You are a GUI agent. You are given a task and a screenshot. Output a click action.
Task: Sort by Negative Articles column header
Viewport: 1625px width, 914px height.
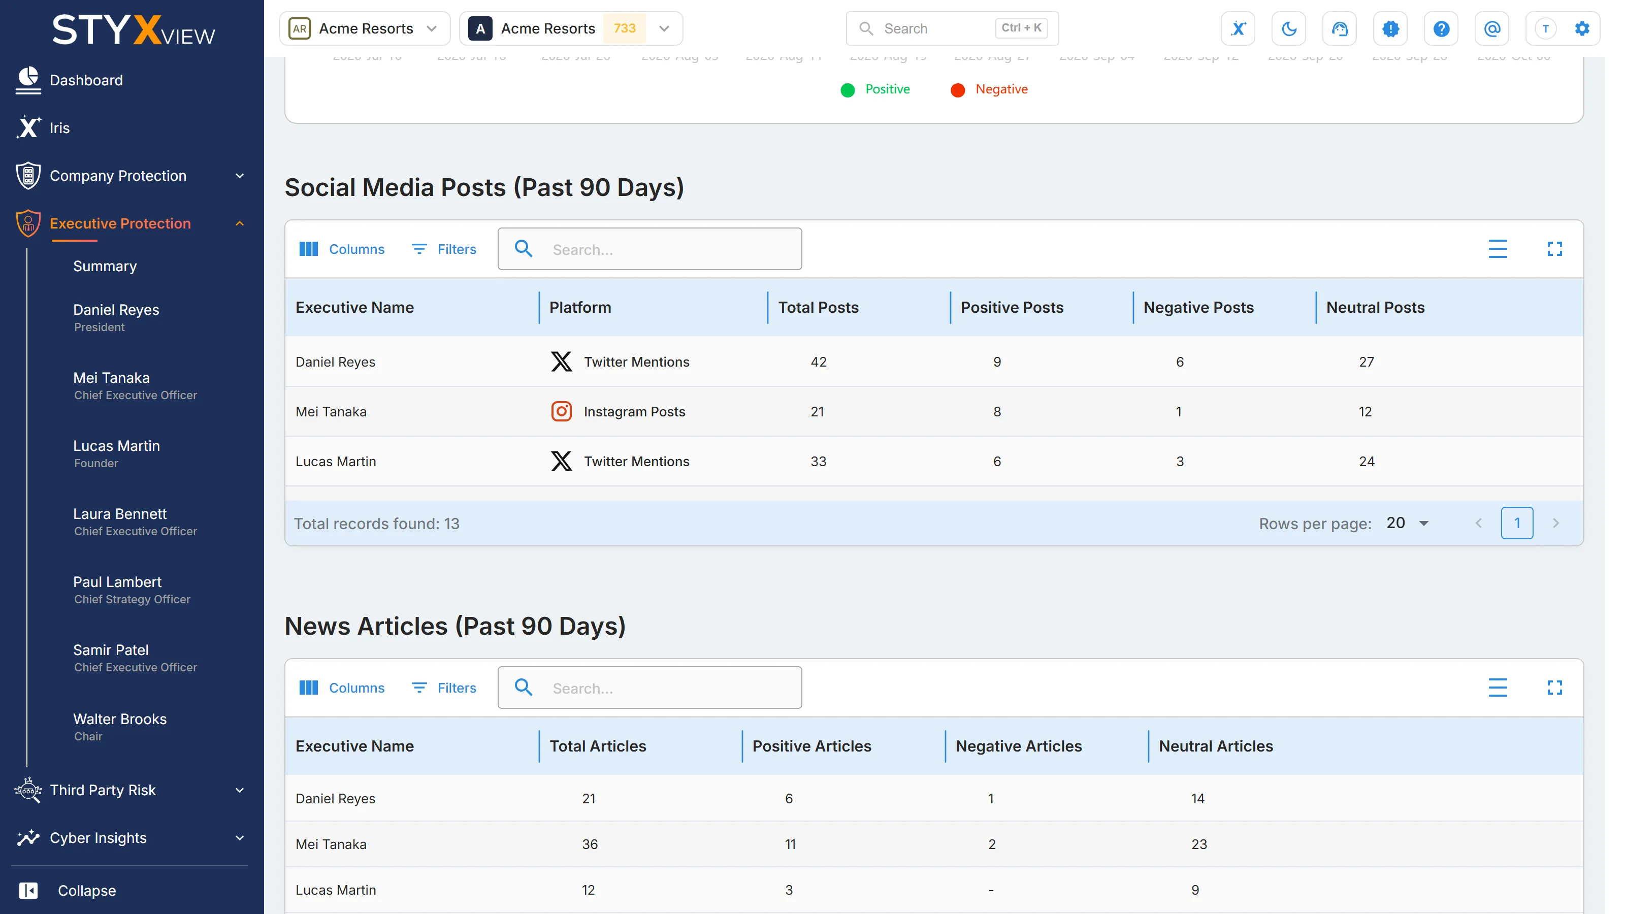pyautogui.click(x=1018, y=746)
